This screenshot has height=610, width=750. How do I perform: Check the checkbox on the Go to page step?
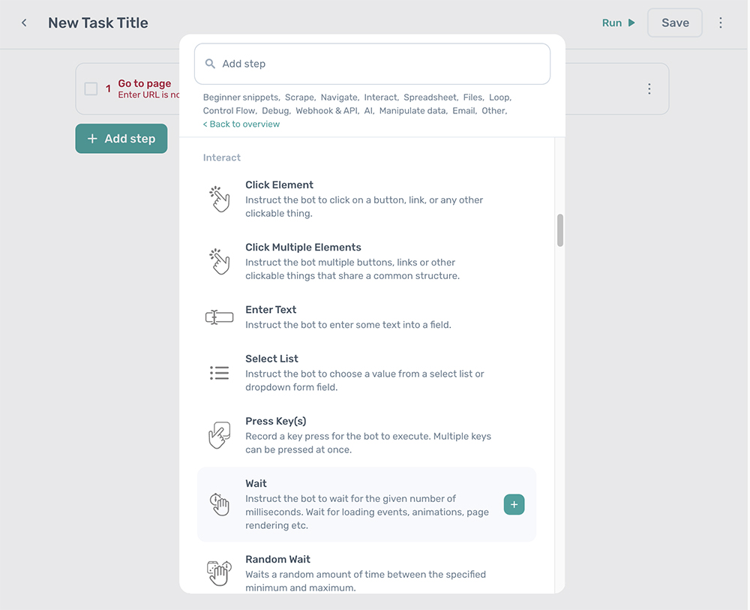[x=90, y=88]
